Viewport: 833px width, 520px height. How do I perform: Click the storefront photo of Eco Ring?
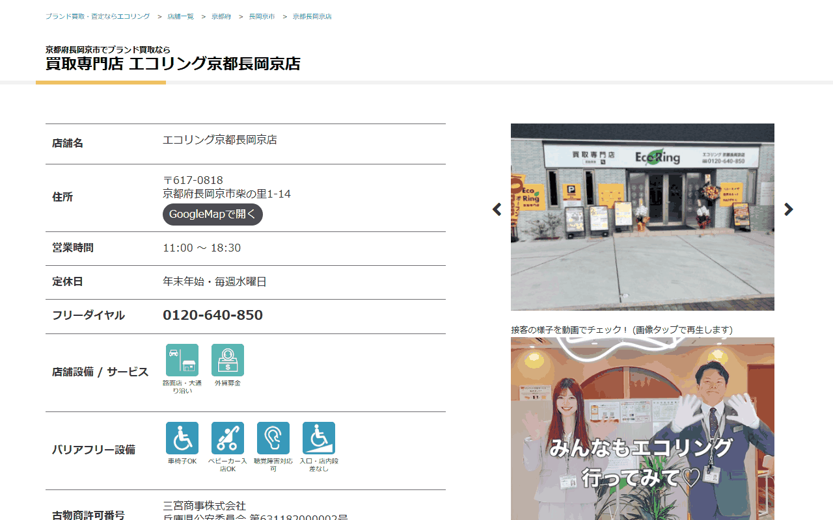[642, 217]
